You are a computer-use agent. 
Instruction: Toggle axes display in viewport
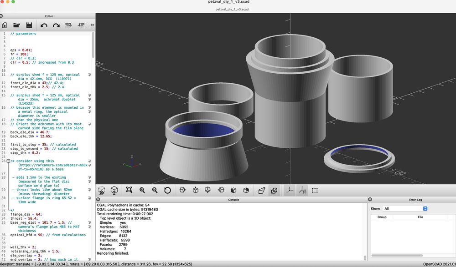pyautogui.click(x=290, y=190)
